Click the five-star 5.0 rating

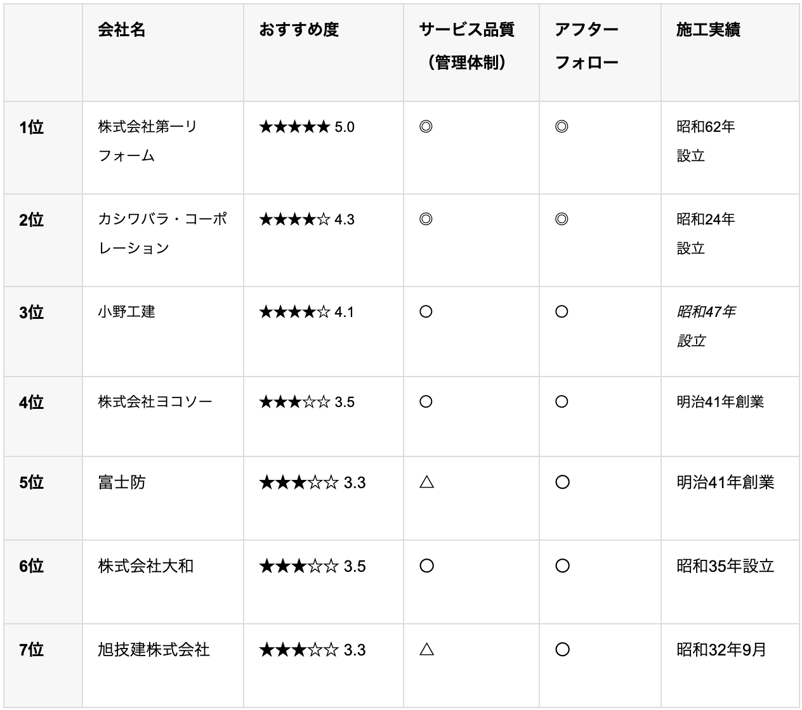click(306, 127)
